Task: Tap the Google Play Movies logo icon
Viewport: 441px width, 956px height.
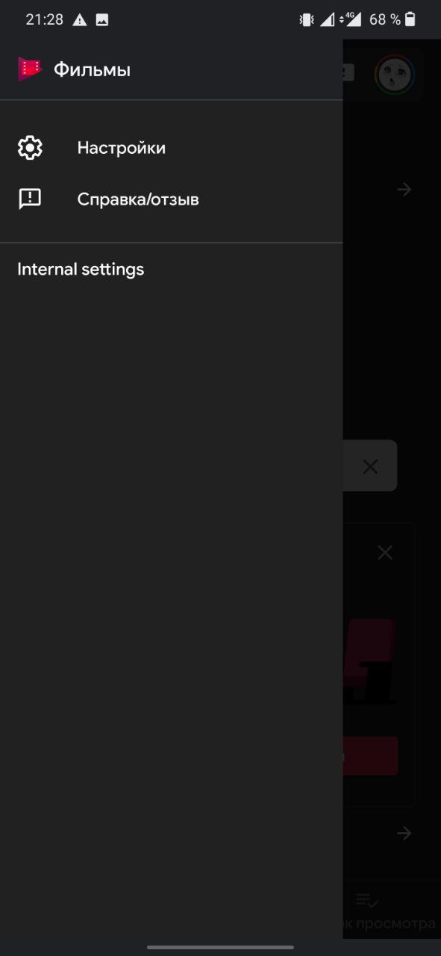Action: click(x=30, y=69)
